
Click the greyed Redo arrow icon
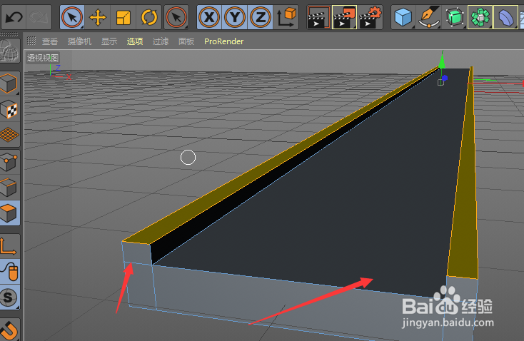point(39,17)
